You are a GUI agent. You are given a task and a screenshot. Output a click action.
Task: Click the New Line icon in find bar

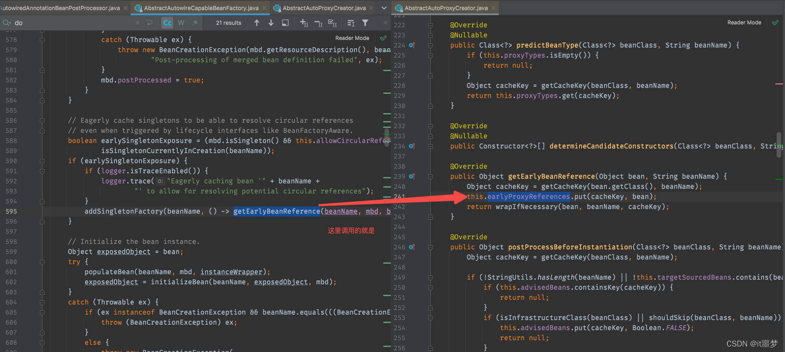coord(149,23)
